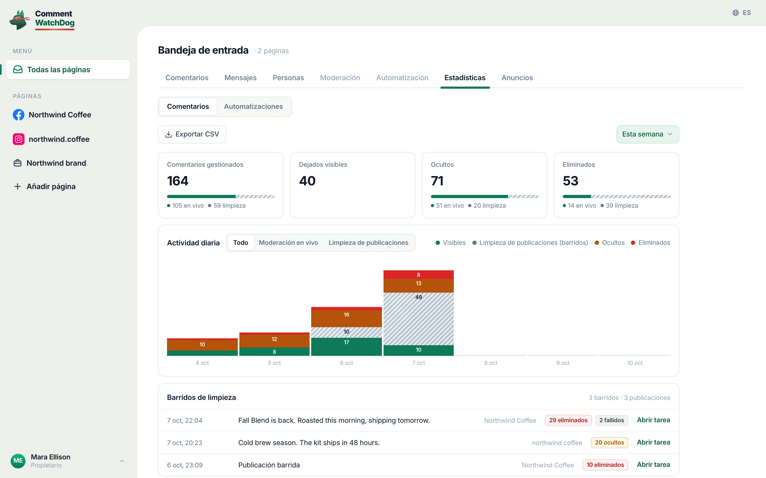Viewport: 766px width, 478px height.
Task: Switch chart filter to Moderación en vivo
Action: (288, 242)
